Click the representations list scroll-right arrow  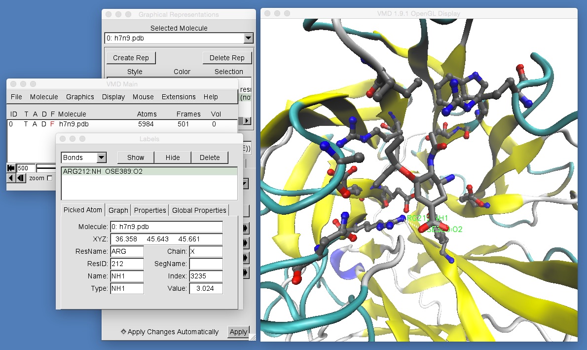247,121
